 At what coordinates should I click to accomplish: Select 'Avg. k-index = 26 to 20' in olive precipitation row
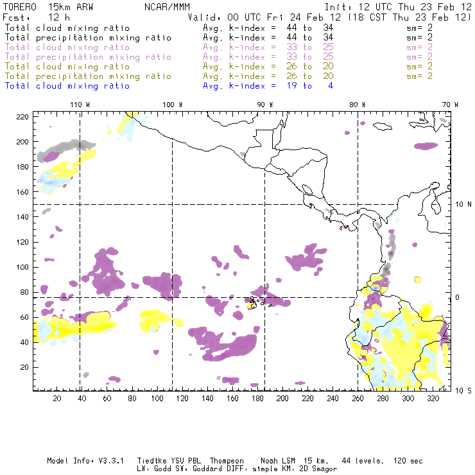tap(268, 76)
